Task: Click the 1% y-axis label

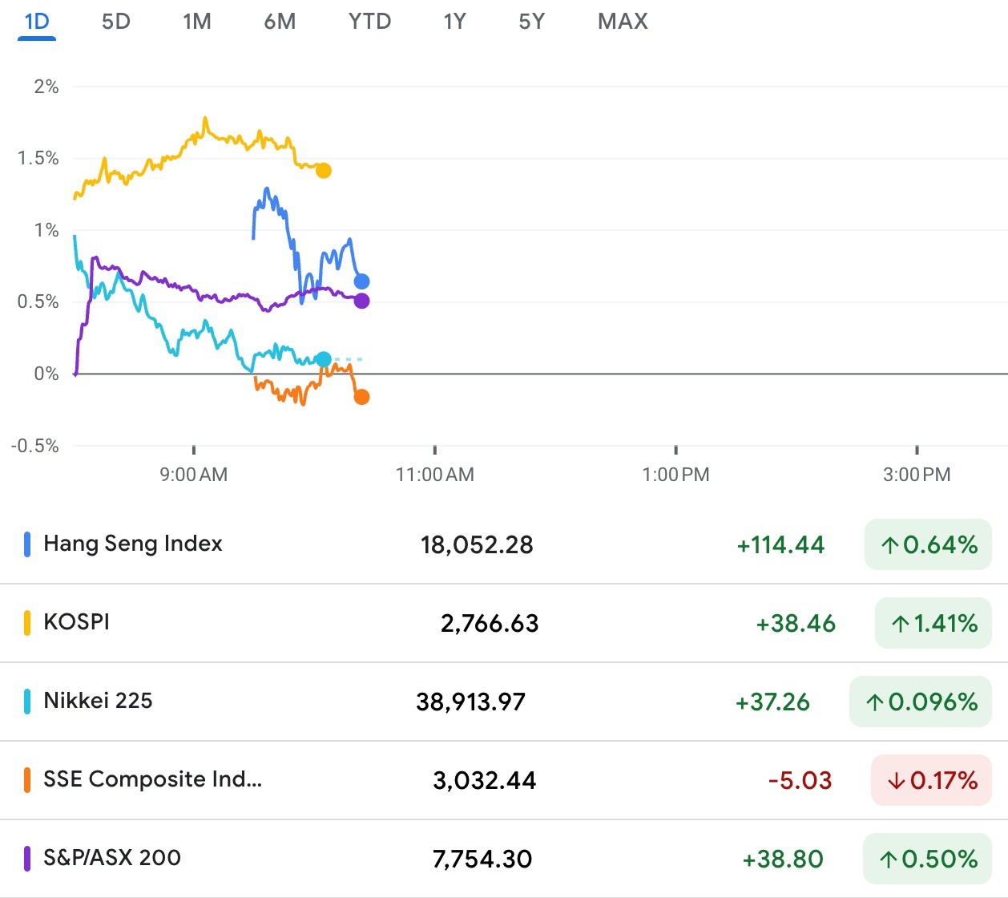Action: 46,230
